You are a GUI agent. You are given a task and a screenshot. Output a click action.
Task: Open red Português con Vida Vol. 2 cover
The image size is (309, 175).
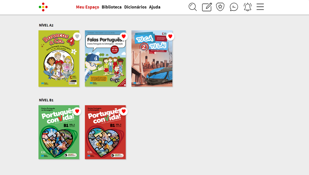click(105, 132)
